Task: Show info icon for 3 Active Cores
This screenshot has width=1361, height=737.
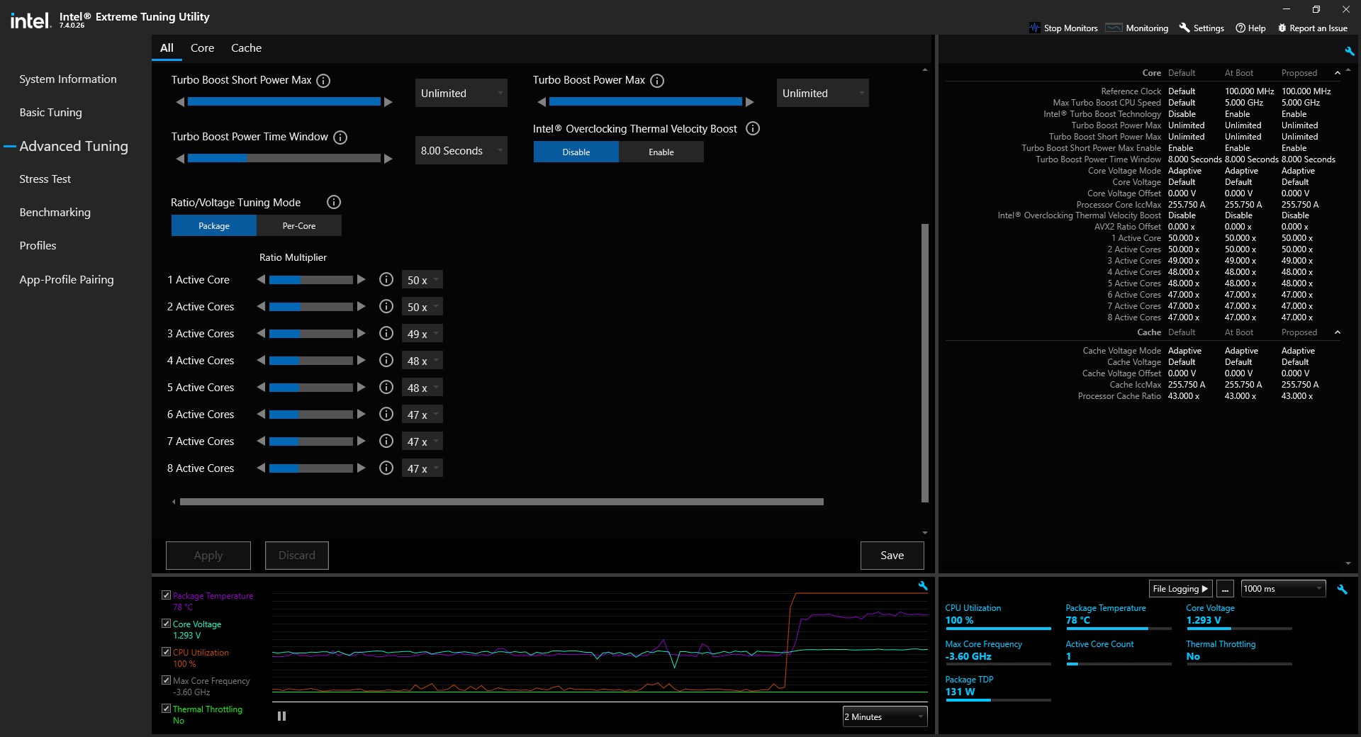Action: pyautogui.click(x=386, y=333)
